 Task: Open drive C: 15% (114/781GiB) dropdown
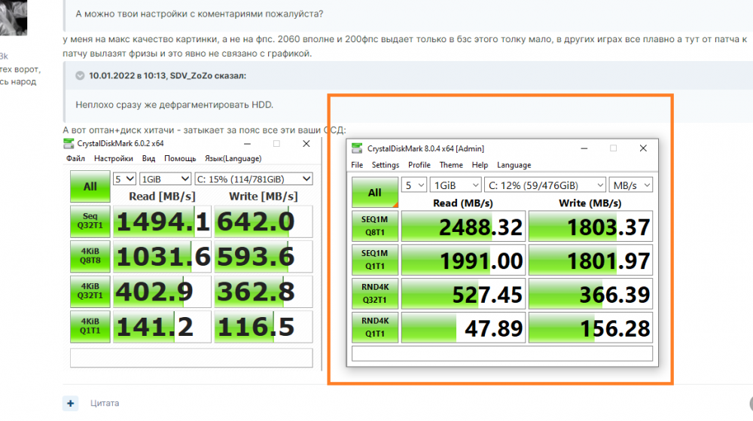tap(254, 179)
